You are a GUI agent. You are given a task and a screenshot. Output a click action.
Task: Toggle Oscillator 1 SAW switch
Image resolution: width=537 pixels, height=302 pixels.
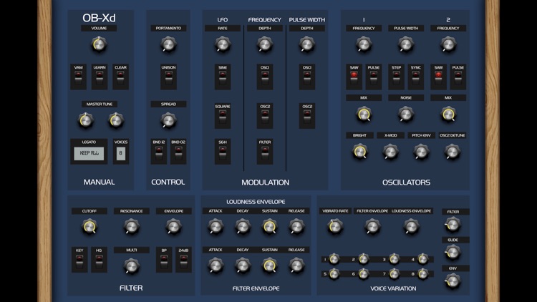point(354,78)
